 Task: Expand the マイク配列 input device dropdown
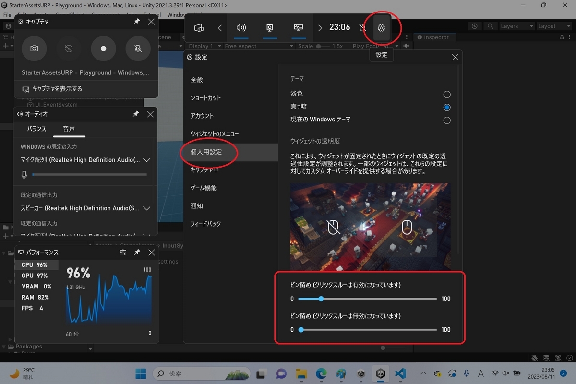[147, 160]
